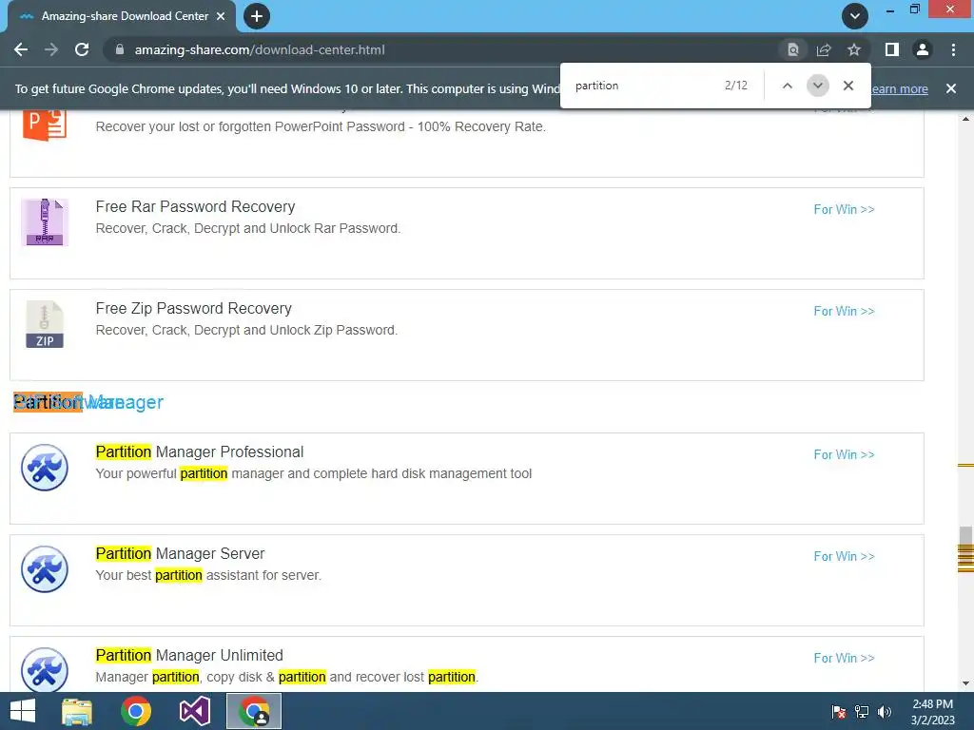The width and height of the screenshot is (974, 730).
Task: Download Partition Manager Unlimited For Win
Action: [844, 658]
